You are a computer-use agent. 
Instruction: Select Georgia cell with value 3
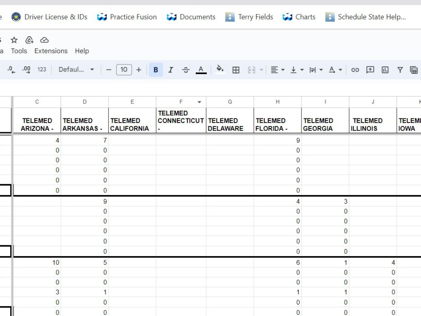coord(325,201)
